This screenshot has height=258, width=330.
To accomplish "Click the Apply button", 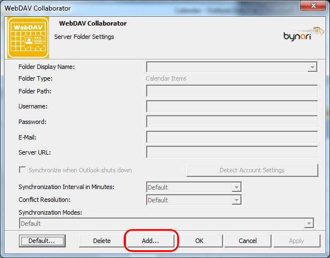I will [297, 241].
